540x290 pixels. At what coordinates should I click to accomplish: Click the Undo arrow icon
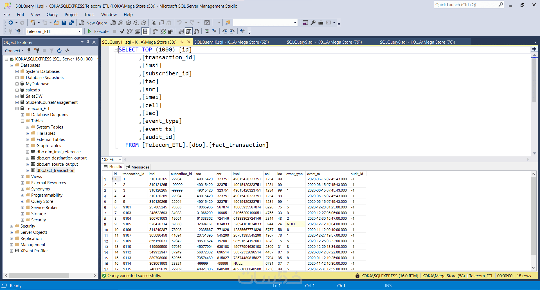(179, 23)
